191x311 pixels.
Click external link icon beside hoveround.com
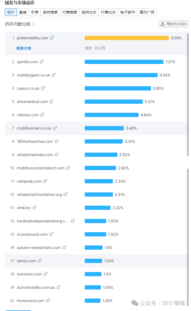(48, 301)
